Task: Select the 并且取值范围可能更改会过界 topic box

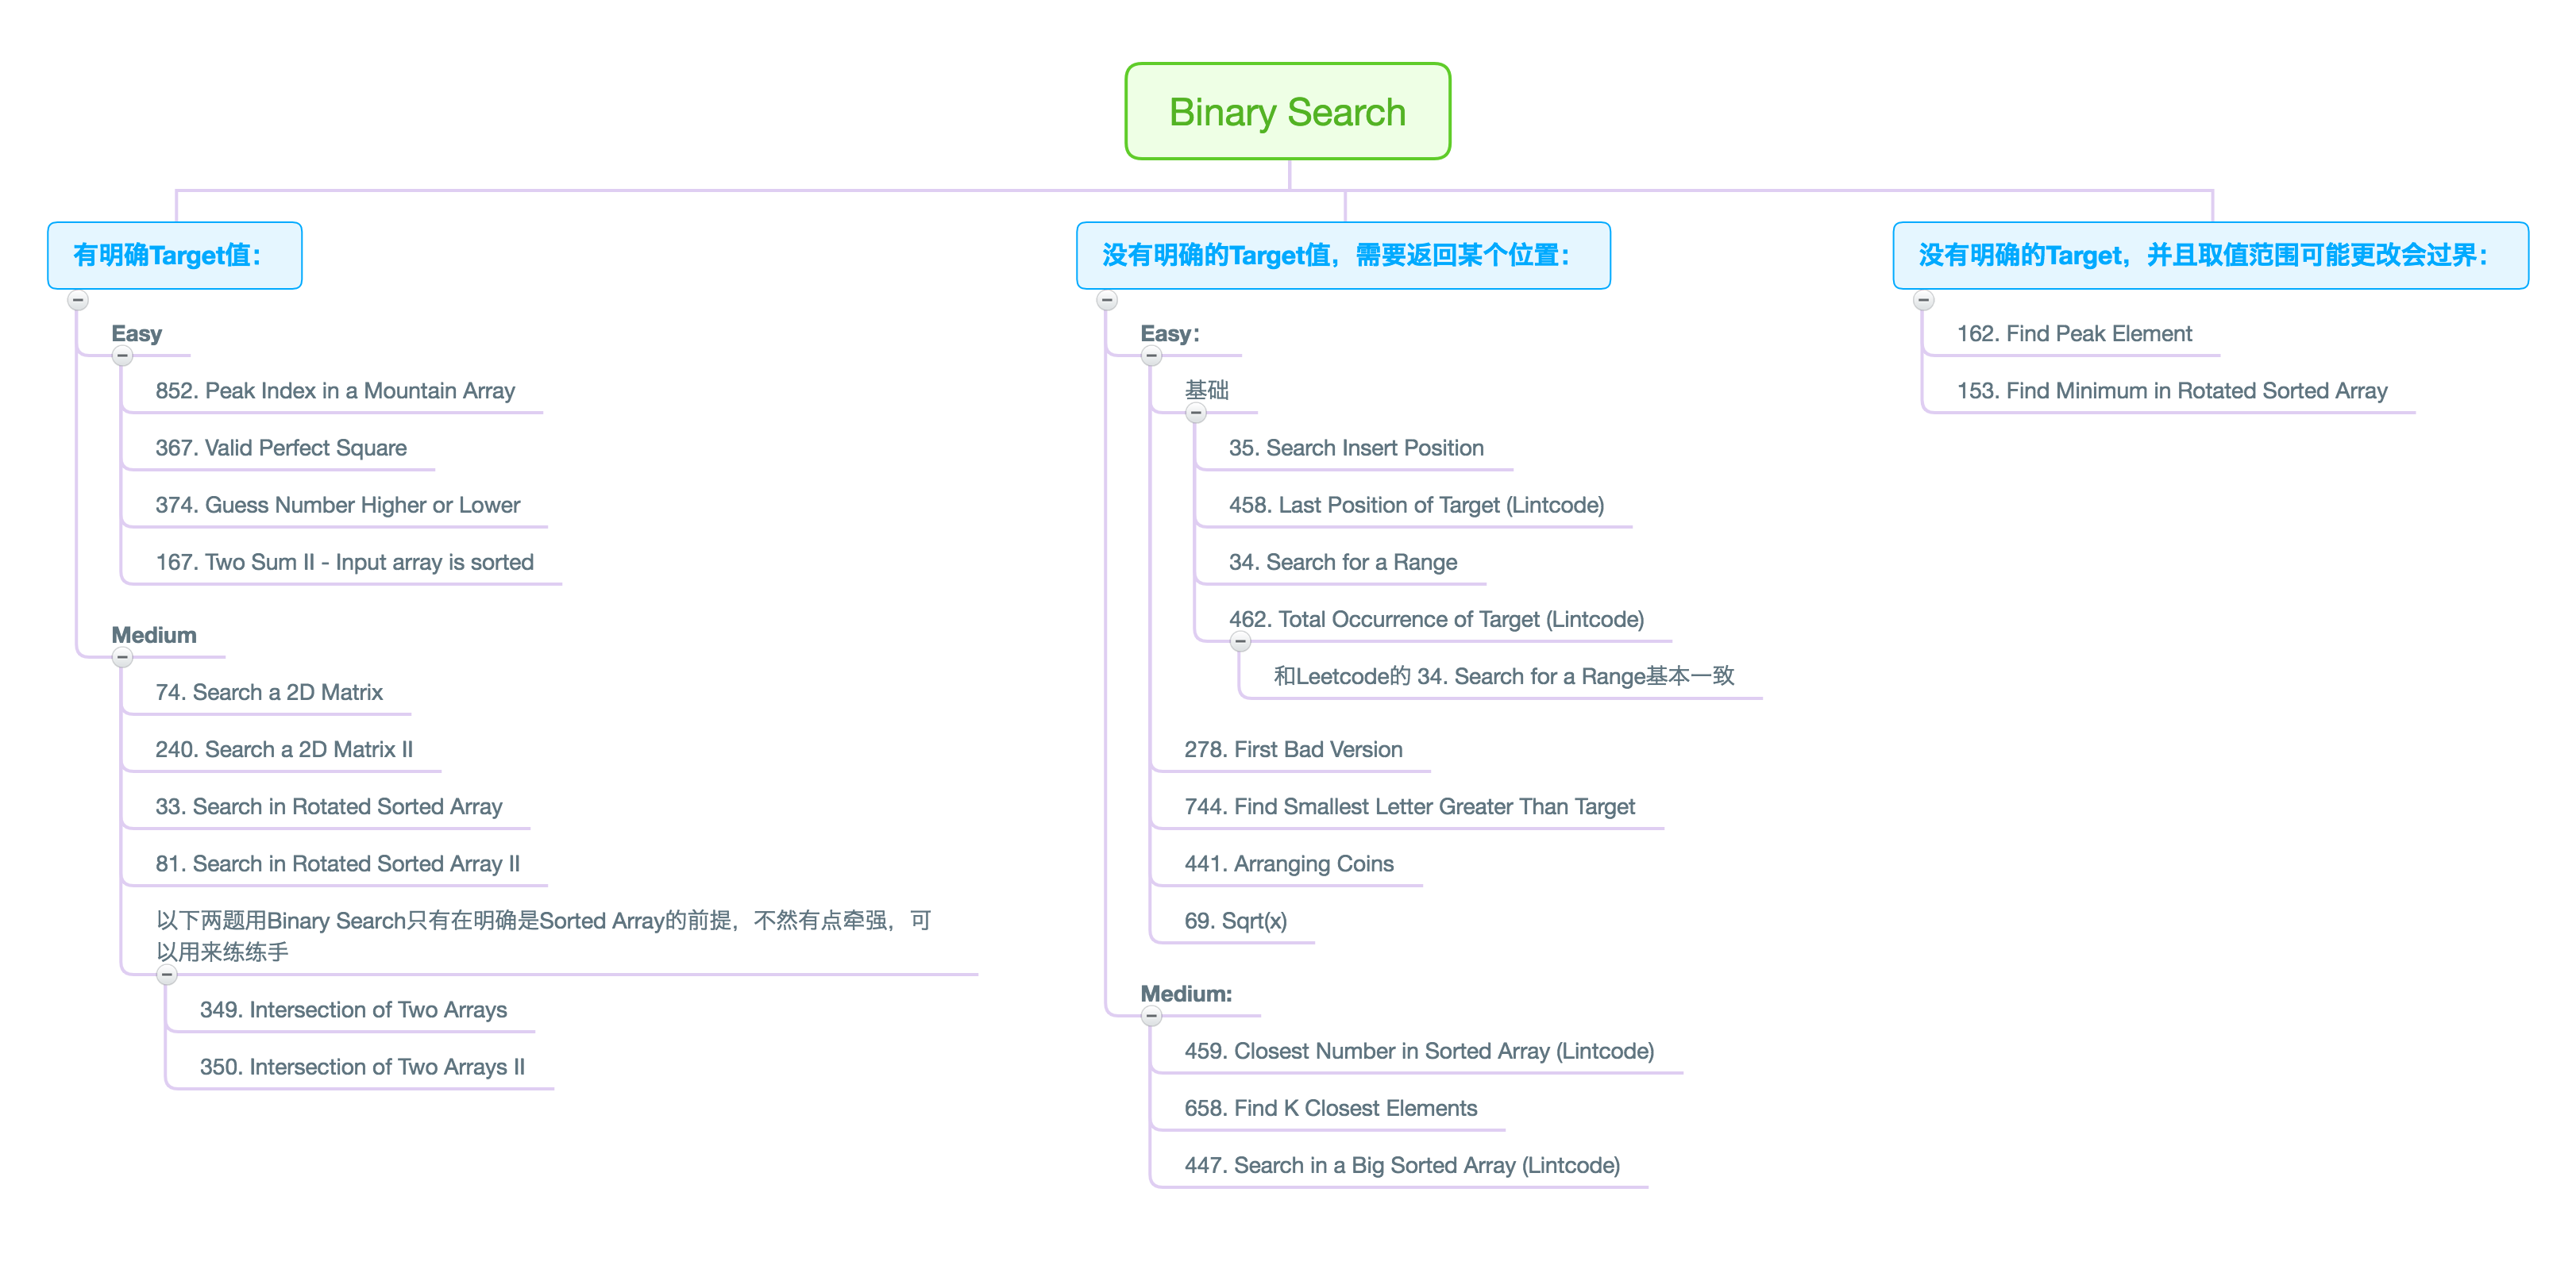Action: point(2210,256)
